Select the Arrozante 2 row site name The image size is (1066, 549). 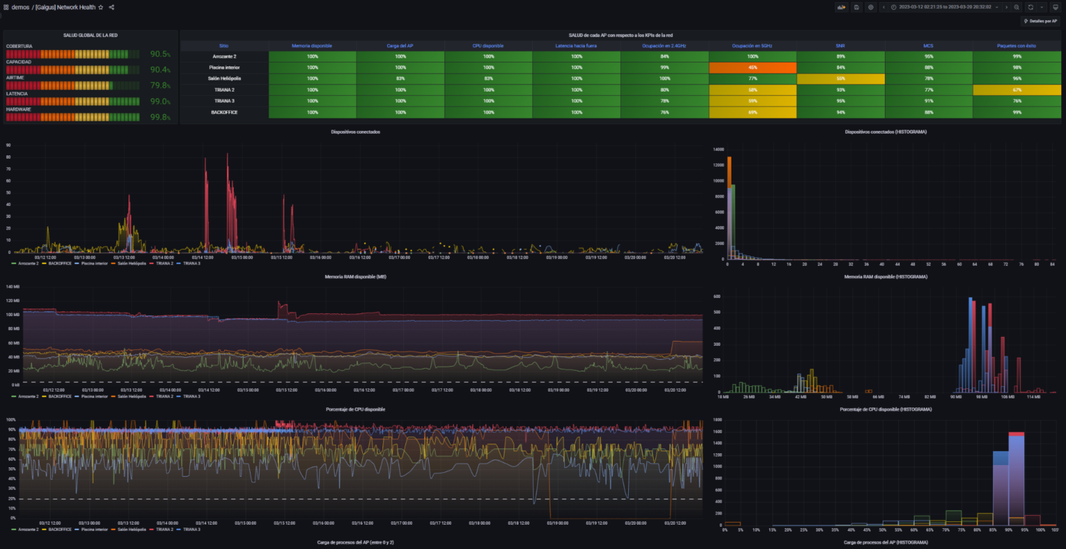(223, 56)
